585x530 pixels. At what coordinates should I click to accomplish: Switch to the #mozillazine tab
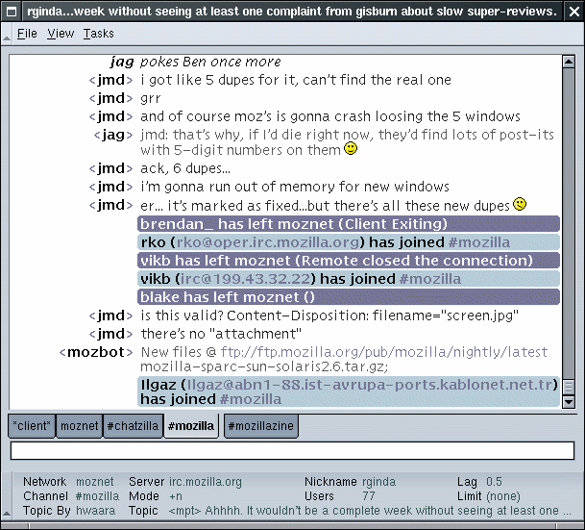pos(260,426)
